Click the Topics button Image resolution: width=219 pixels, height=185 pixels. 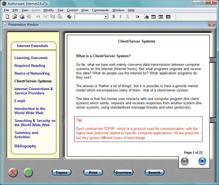(x=61, y=172)
